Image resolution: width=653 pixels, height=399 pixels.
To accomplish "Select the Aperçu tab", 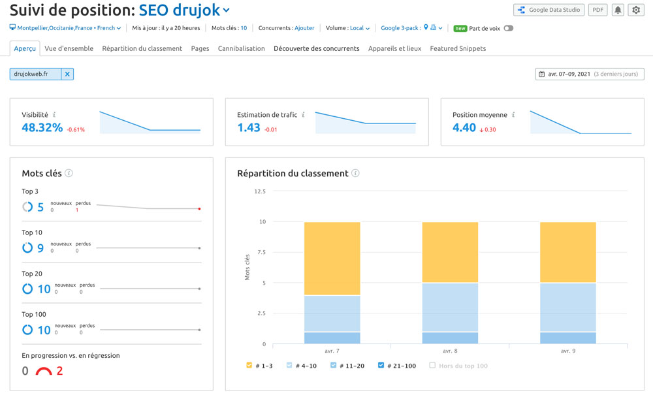I will (x=25, y=48).
